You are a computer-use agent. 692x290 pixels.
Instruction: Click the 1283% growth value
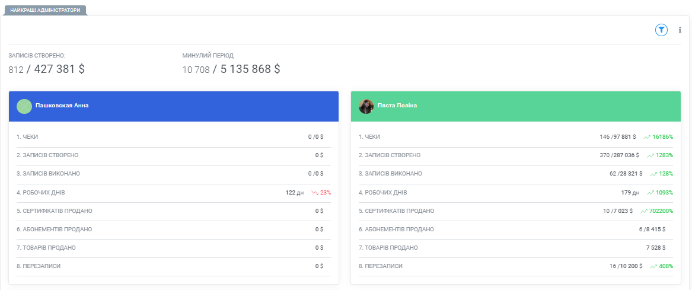coord(665,155)
